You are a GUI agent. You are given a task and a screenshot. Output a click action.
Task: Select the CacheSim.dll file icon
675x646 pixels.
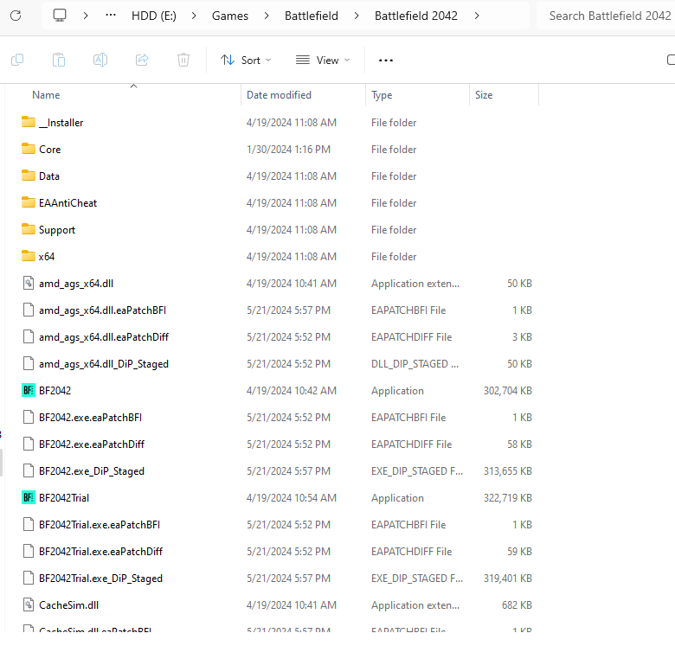click(x=29, y=604)
